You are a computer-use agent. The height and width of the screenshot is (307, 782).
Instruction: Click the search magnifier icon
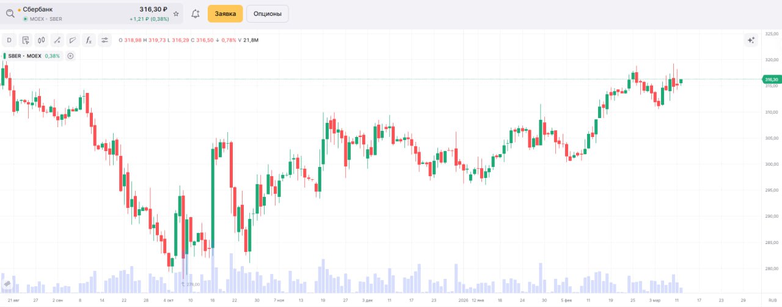(10, 13)
